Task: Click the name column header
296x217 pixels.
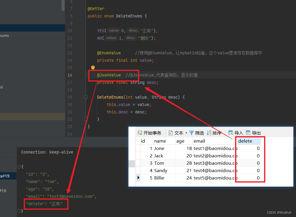Action: [164, 141]
